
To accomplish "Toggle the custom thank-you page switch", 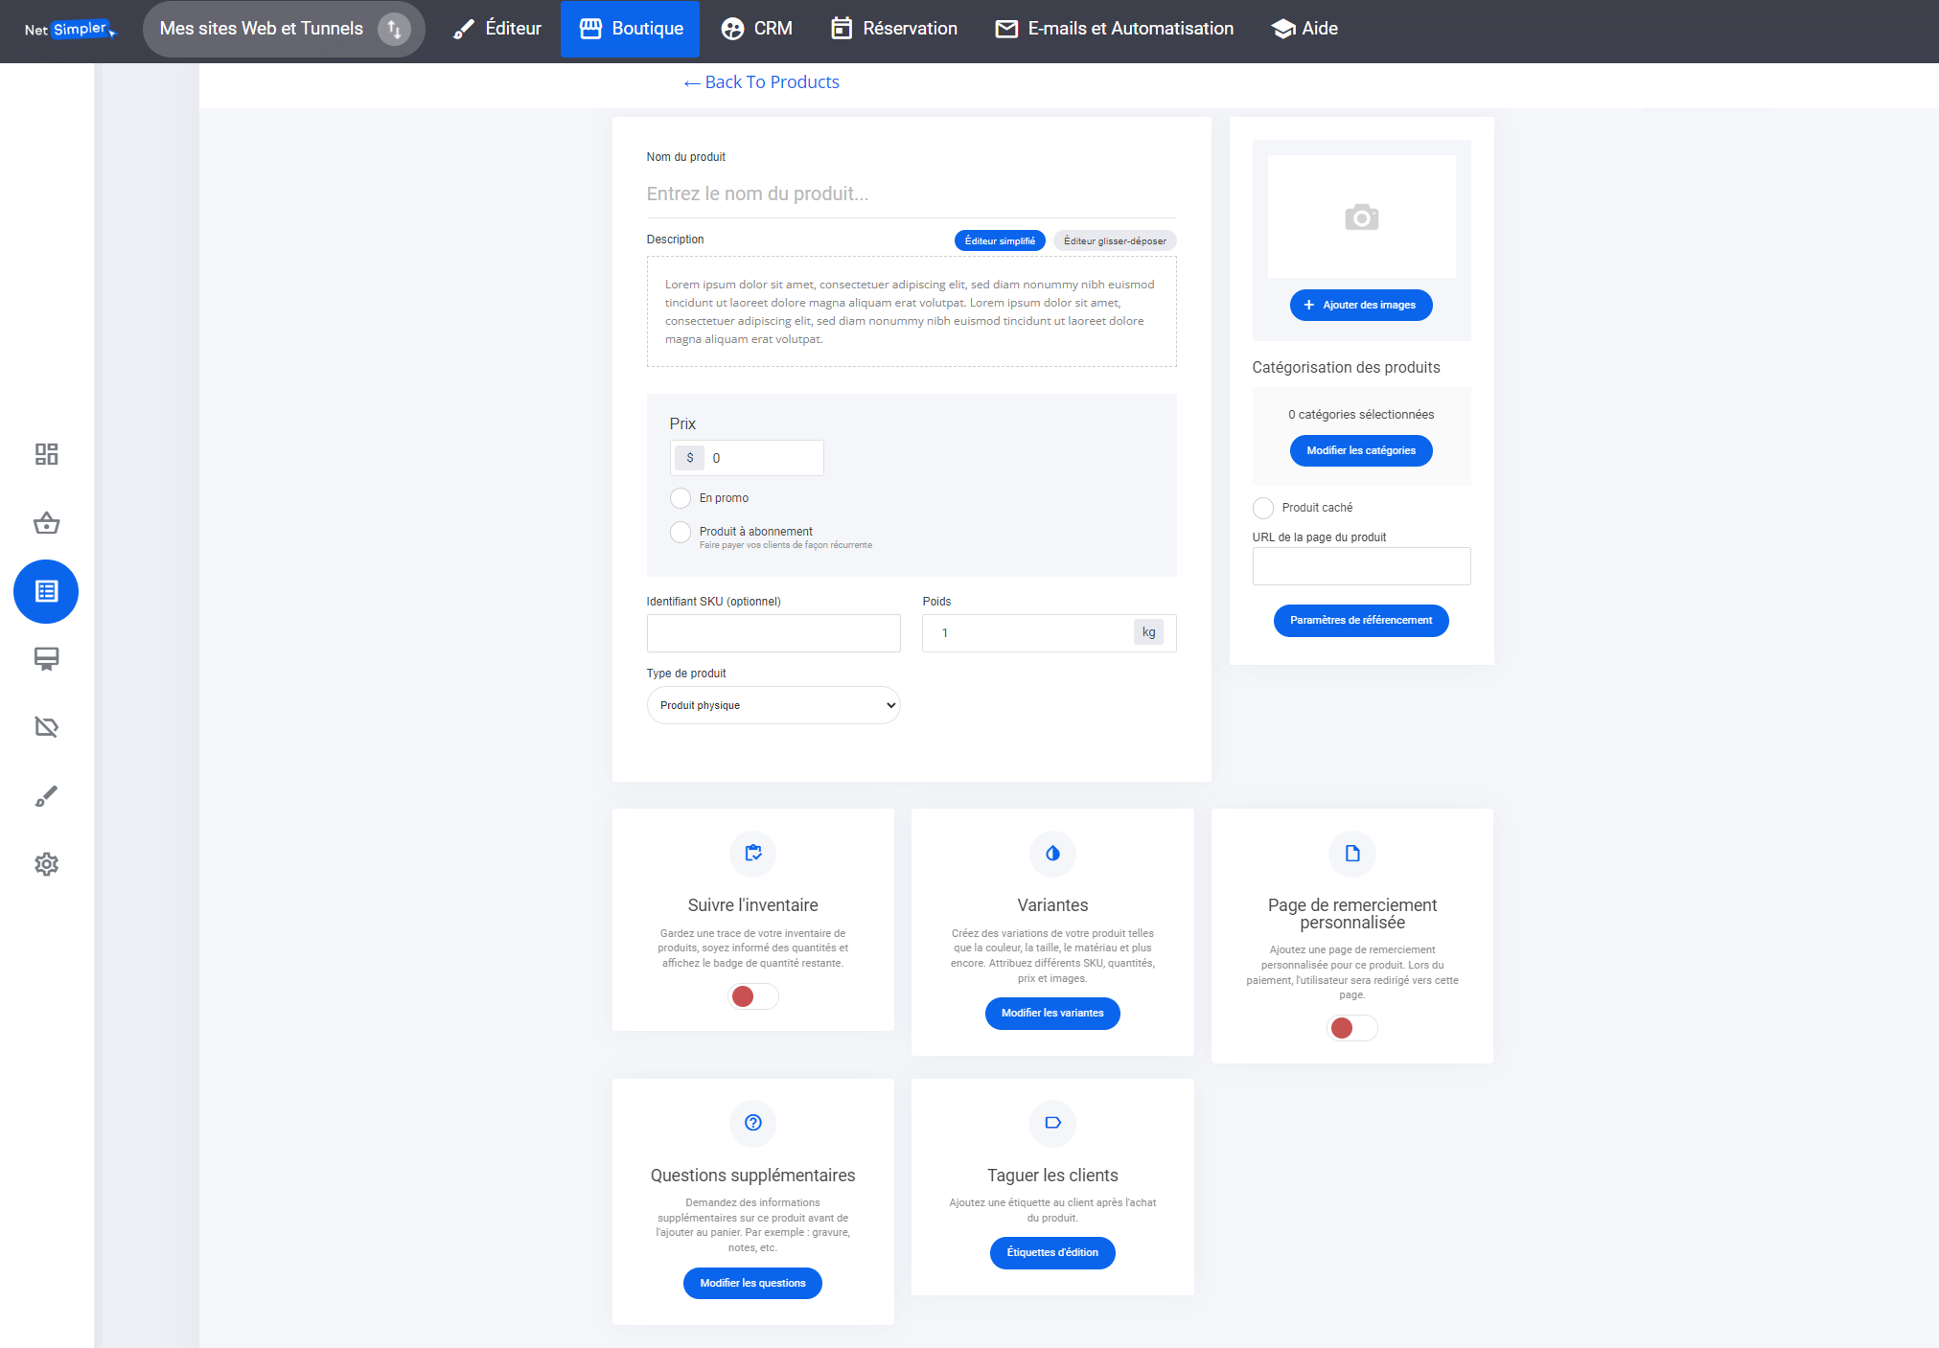I will 1351,1028.
